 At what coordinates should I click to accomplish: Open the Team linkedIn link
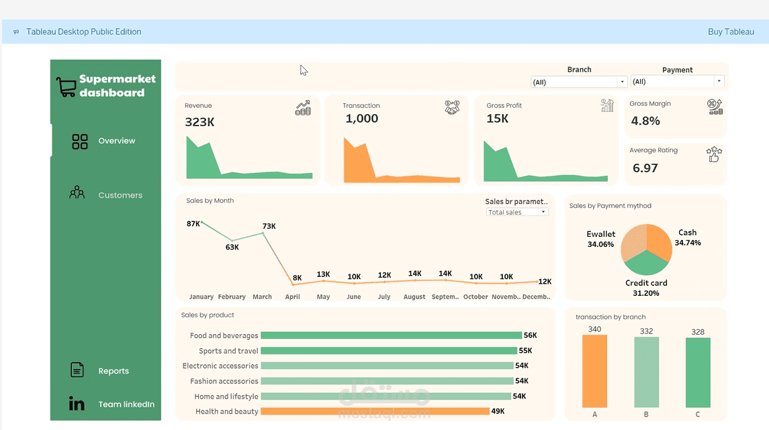[x=126, y=404]
